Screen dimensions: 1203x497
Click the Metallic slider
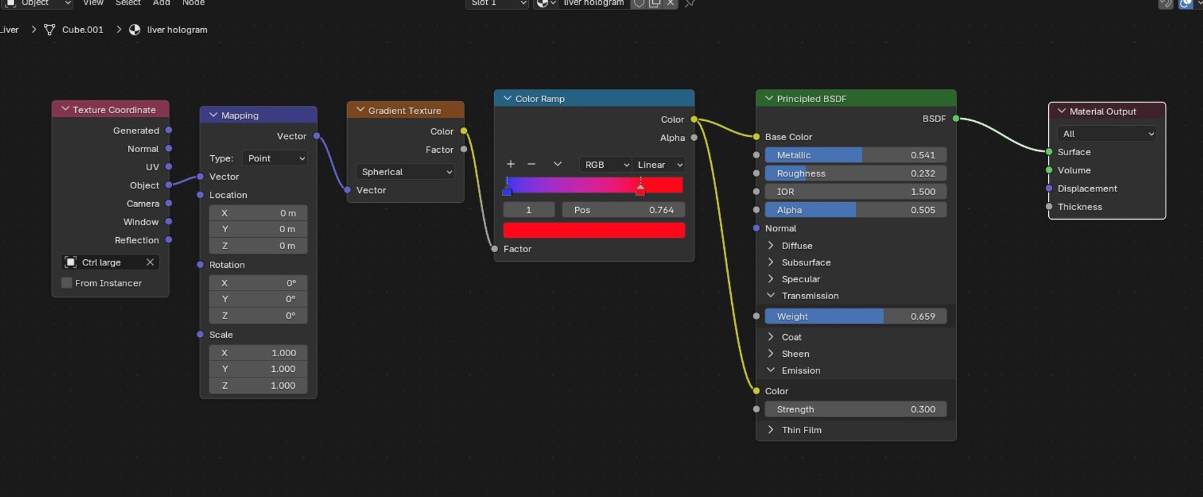pyautogui.click(x=856, y=155)
